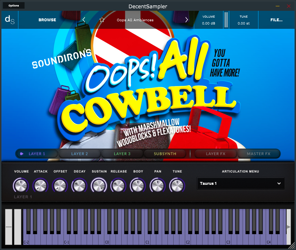
Task: Close the DecentSampler window
Action: 289,6
